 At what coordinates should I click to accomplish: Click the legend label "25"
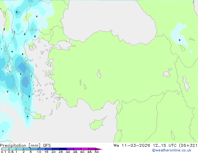(x=61, y=152)
